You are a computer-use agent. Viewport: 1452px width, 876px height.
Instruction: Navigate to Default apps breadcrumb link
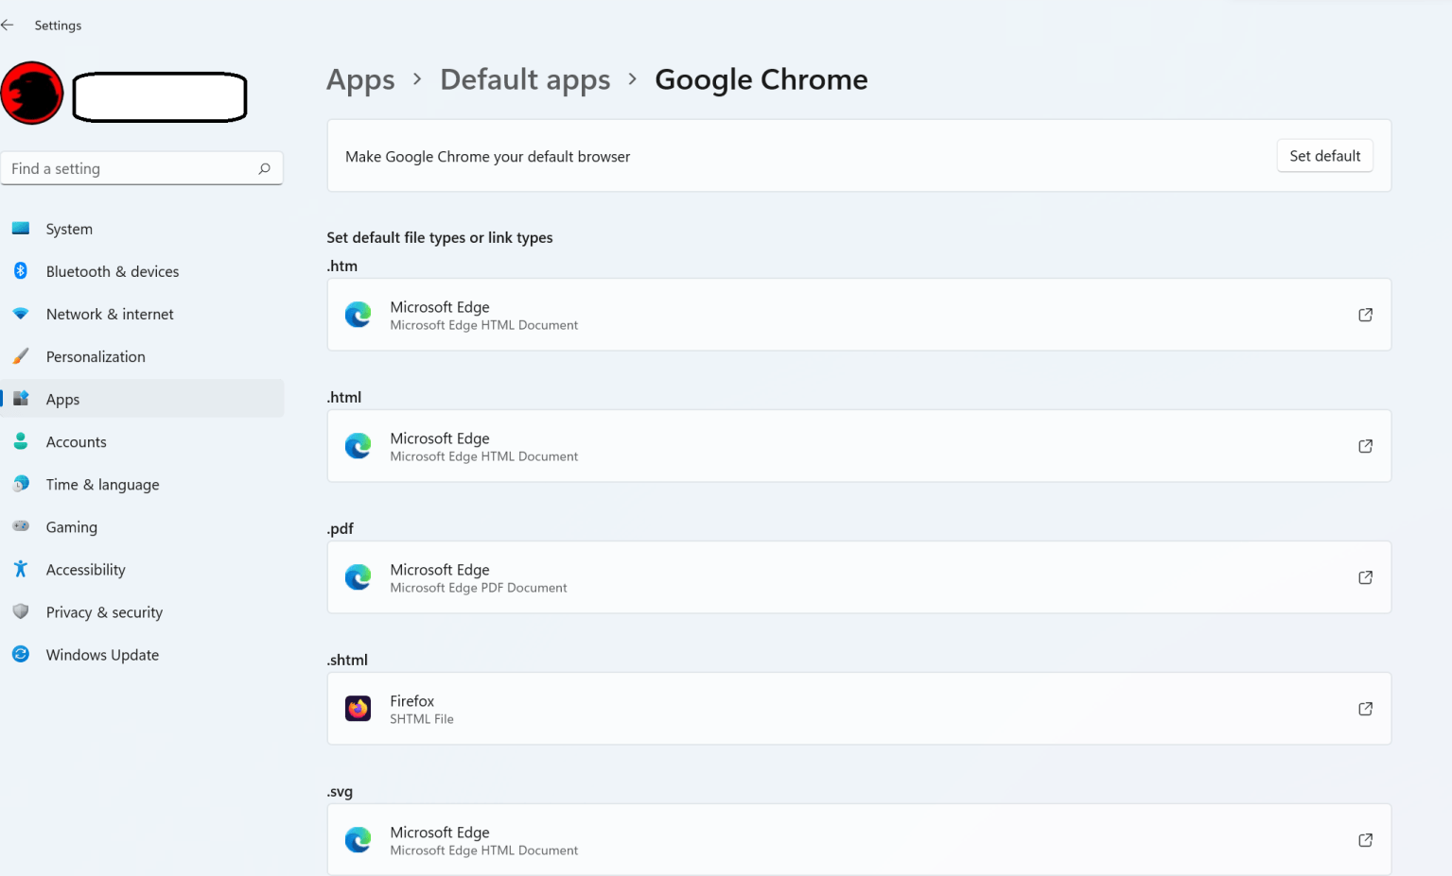pos(525,79)
